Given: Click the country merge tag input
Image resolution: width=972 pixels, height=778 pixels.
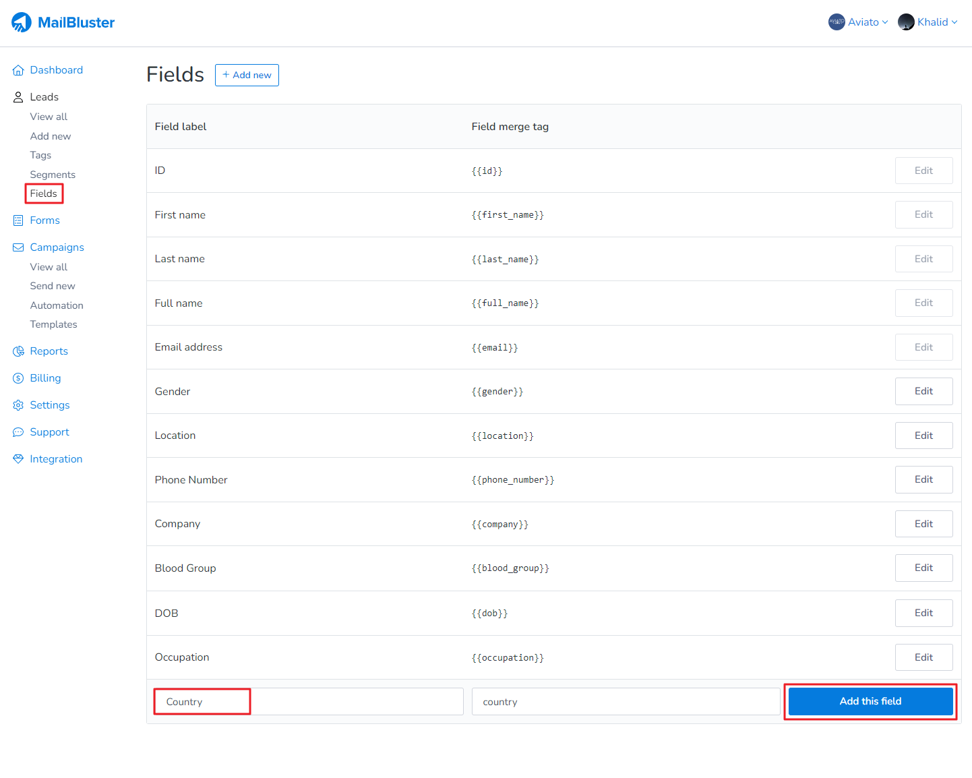Looking at the screenshot, I should pyautogui.click(x=626, y=702).
